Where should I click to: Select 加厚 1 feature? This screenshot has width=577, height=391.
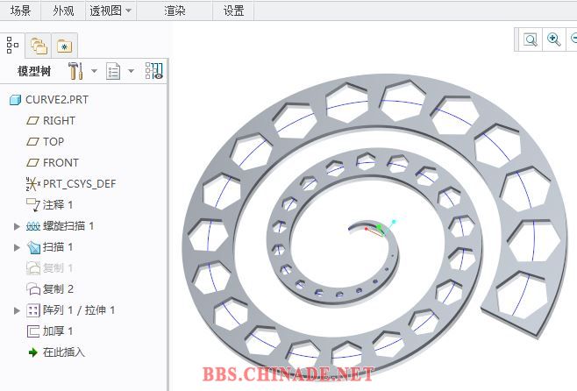(58, 331)
